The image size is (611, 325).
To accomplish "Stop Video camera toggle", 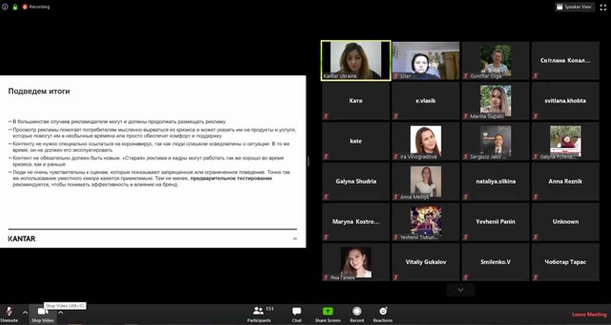I will point(43,312).
